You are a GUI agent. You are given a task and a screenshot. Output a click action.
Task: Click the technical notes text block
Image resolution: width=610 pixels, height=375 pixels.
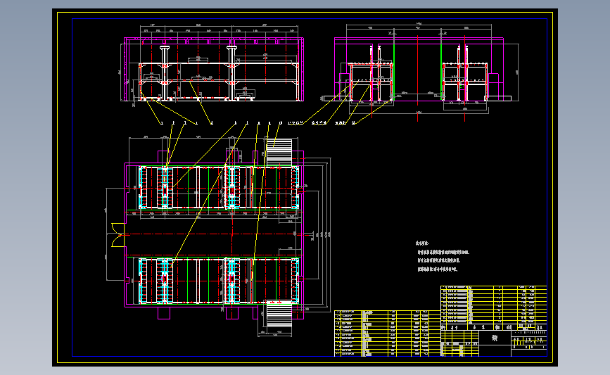(x=443, y=256)
